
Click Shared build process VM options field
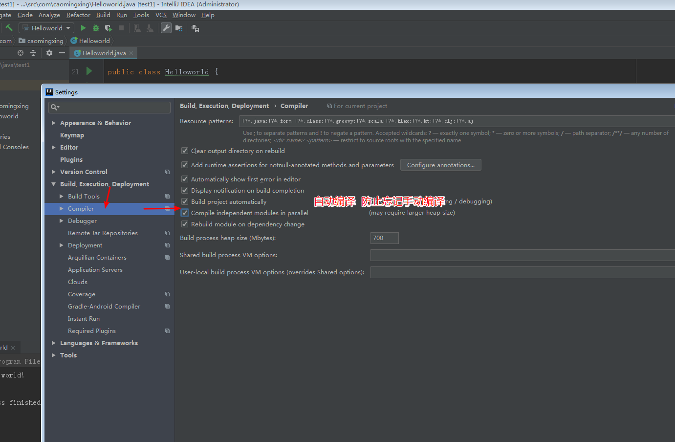point(523,255)
